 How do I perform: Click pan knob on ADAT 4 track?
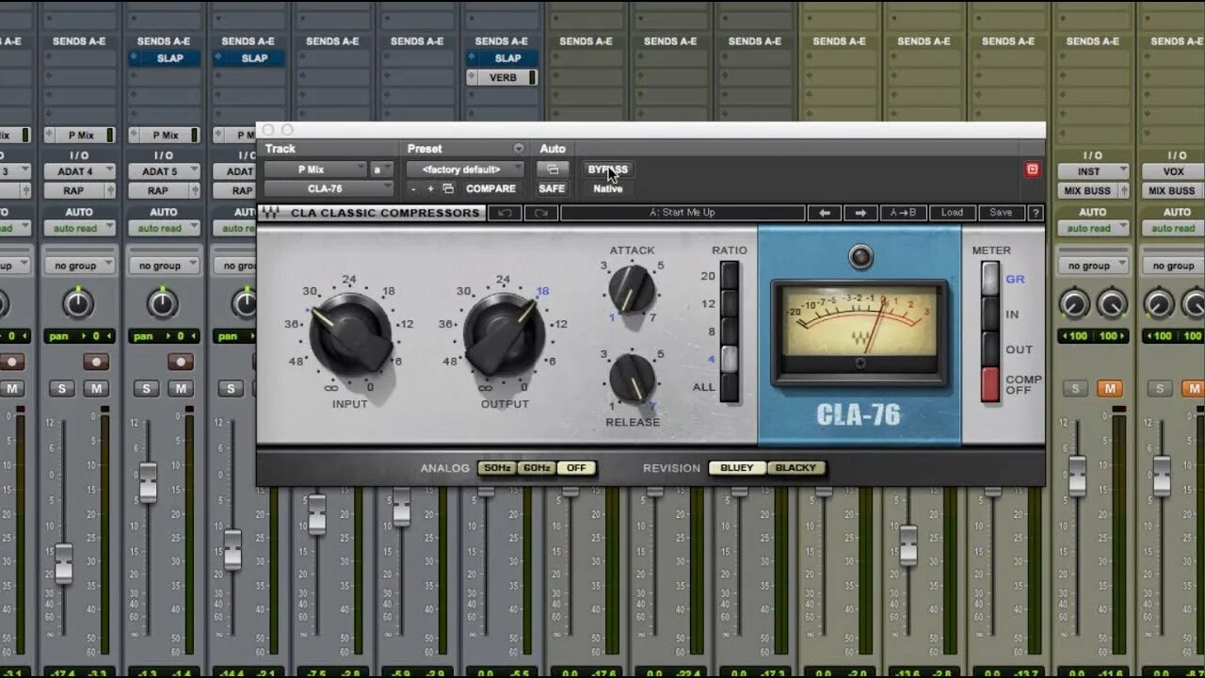click(78, 303)
